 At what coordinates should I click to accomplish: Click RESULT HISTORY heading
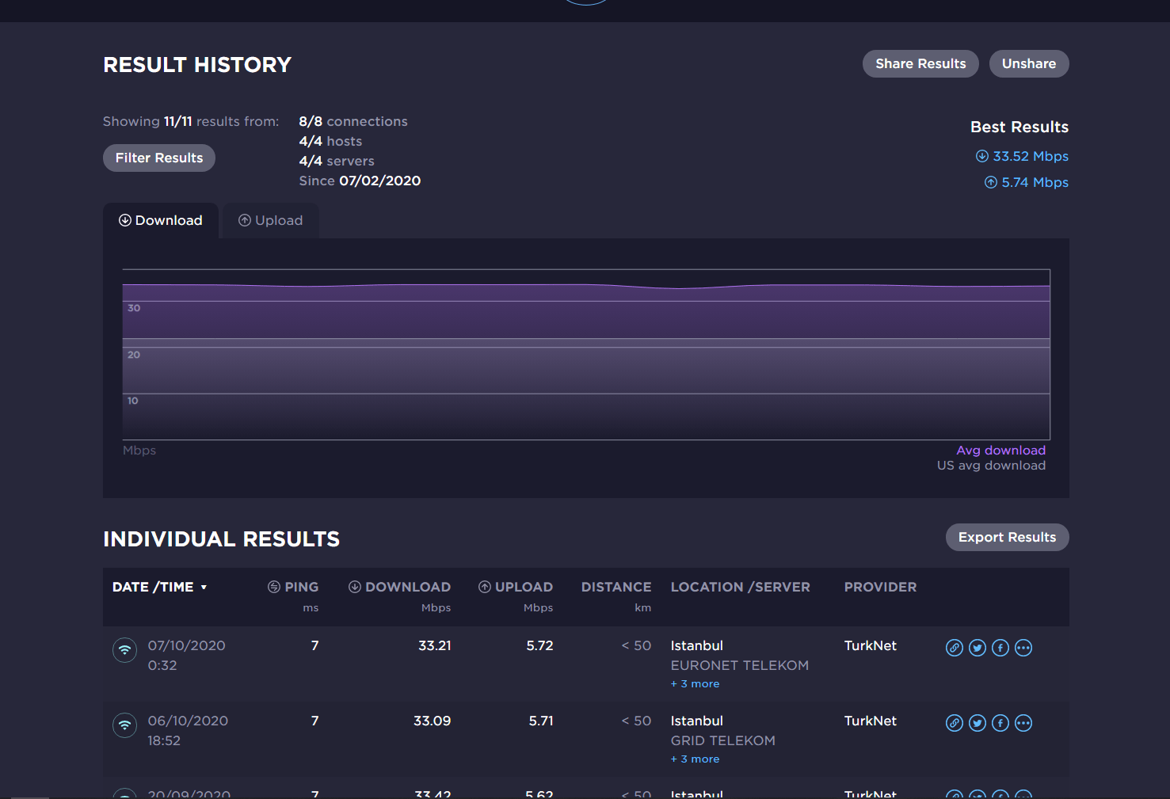tap(197, 65)
